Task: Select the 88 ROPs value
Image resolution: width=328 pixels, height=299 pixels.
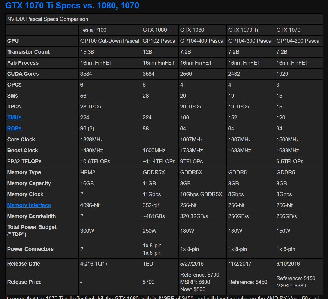Action: coord(146,128)
